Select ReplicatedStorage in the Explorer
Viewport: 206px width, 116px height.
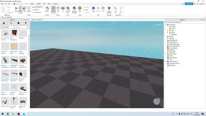(174, 44)
